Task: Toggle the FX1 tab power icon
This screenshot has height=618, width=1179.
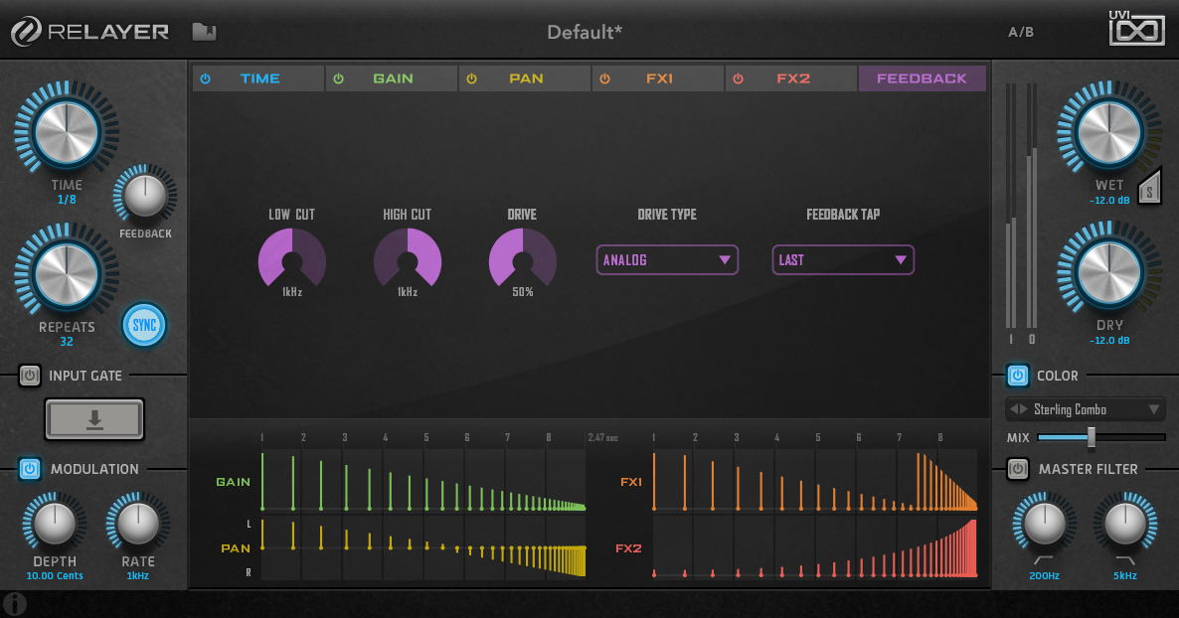Action: [604, 78]
